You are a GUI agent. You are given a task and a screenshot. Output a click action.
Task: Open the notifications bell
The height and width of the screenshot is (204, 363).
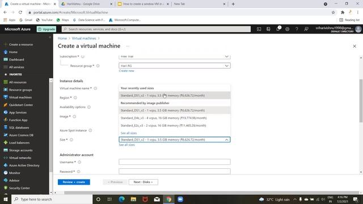[278, 29]
